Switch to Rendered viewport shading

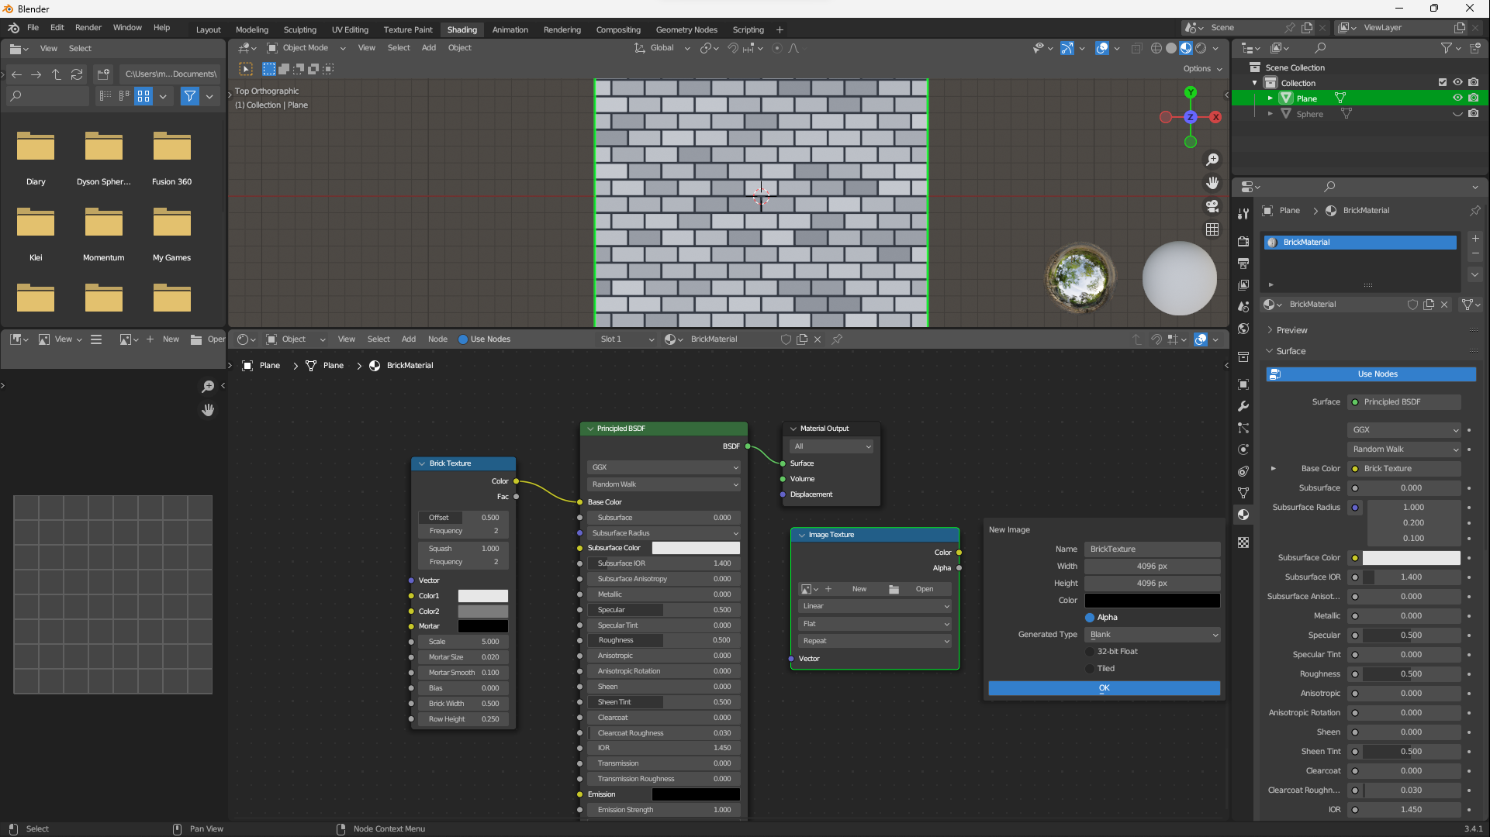(x=1200, y=48)
